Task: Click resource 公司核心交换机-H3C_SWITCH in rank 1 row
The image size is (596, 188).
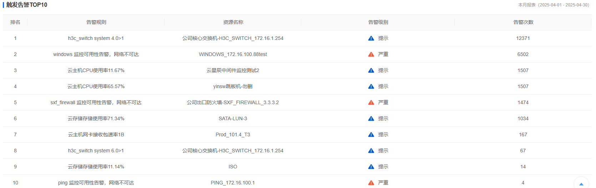Action: (x=233, y=38)
